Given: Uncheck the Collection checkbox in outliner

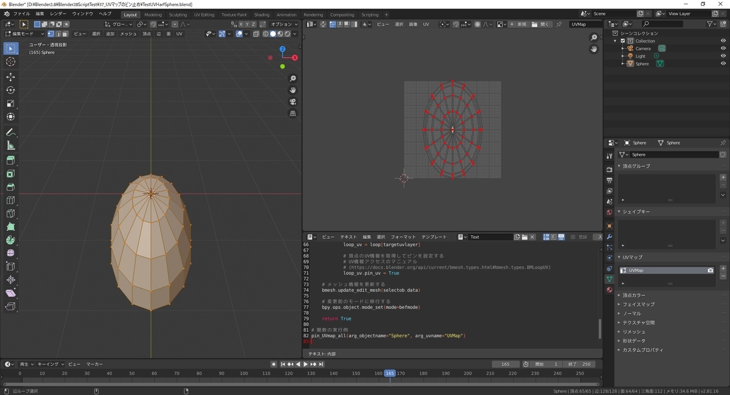Looking at the screenshot, I should pyautogui.click(x=623, y=41).
